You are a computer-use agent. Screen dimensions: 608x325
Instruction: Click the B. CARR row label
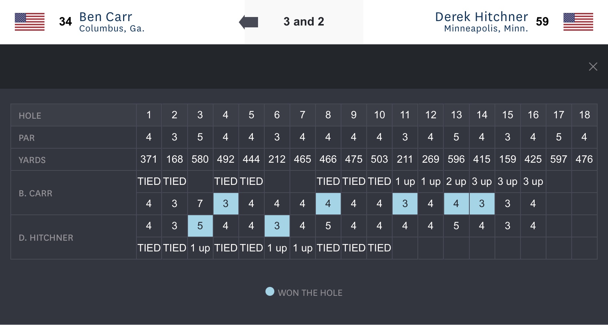click(36, 193)
